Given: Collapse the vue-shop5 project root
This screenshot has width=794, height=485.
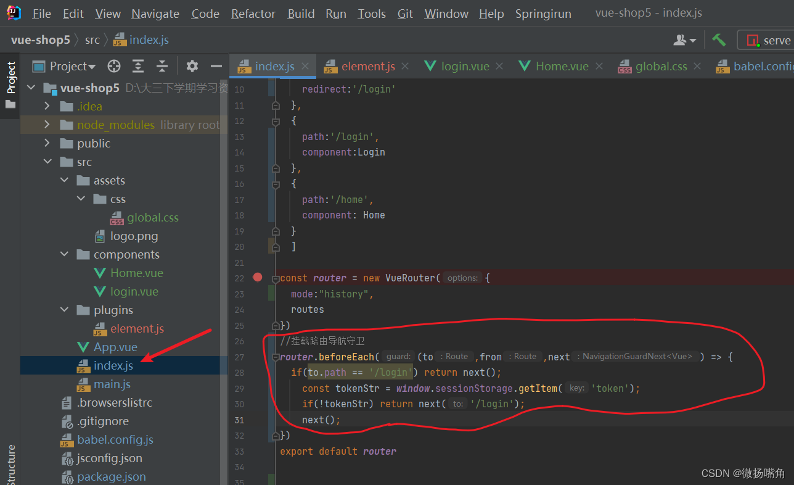Looking at the screenshot, I should (x=31, y=88).
